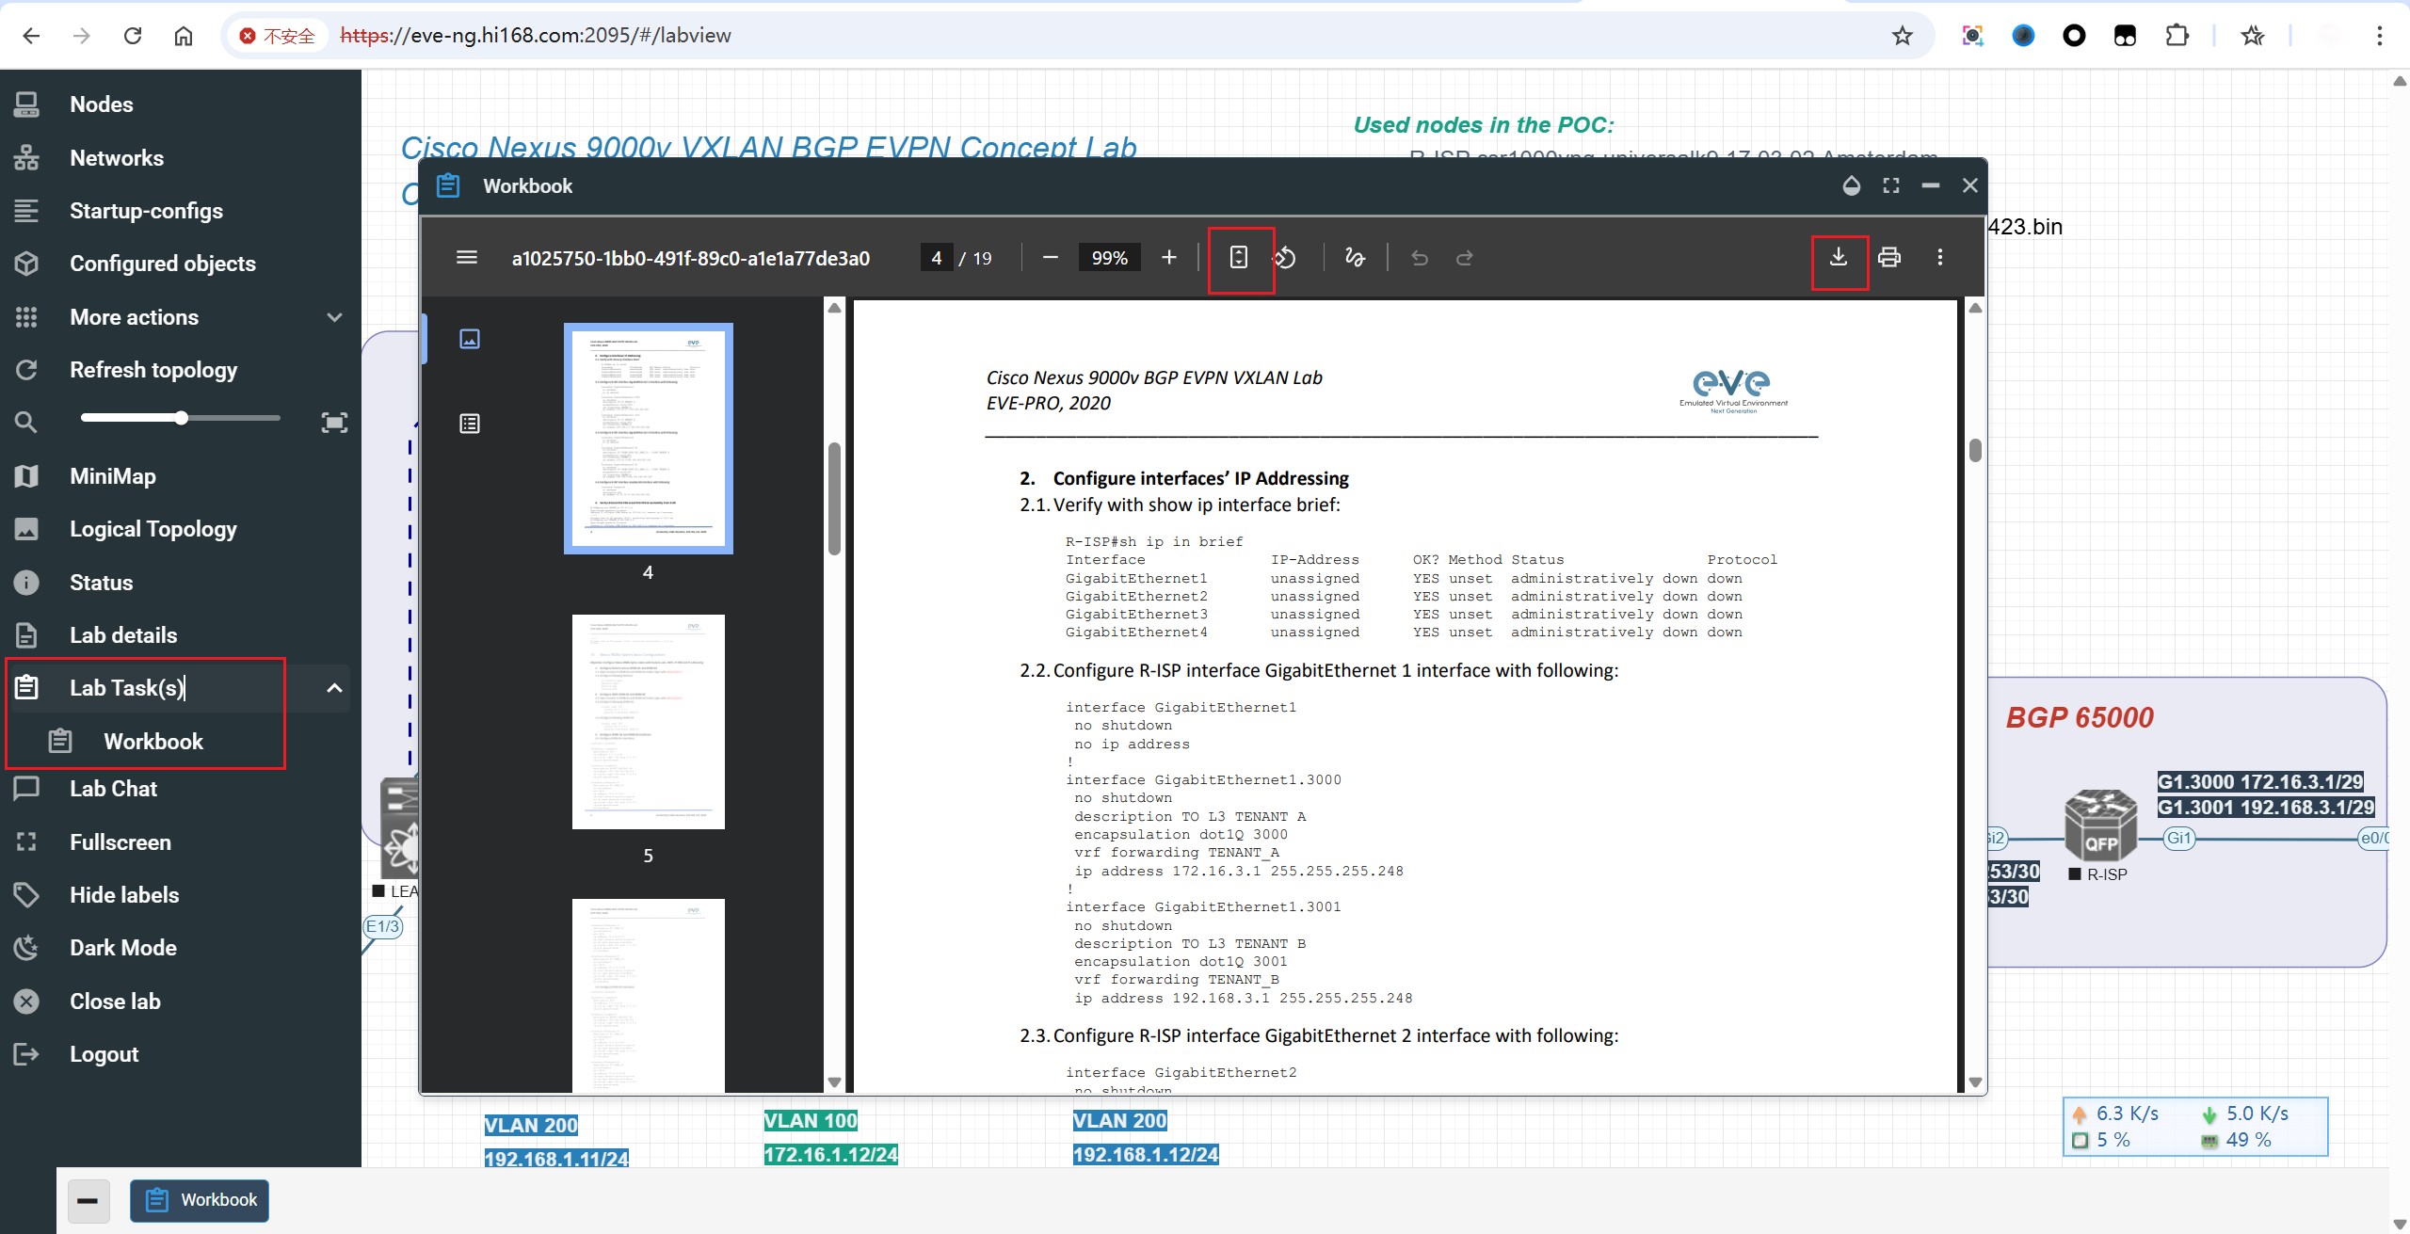Click Refresh topology
The width and height of the screenshot is (2410, 1234).
tap(153, 370)
